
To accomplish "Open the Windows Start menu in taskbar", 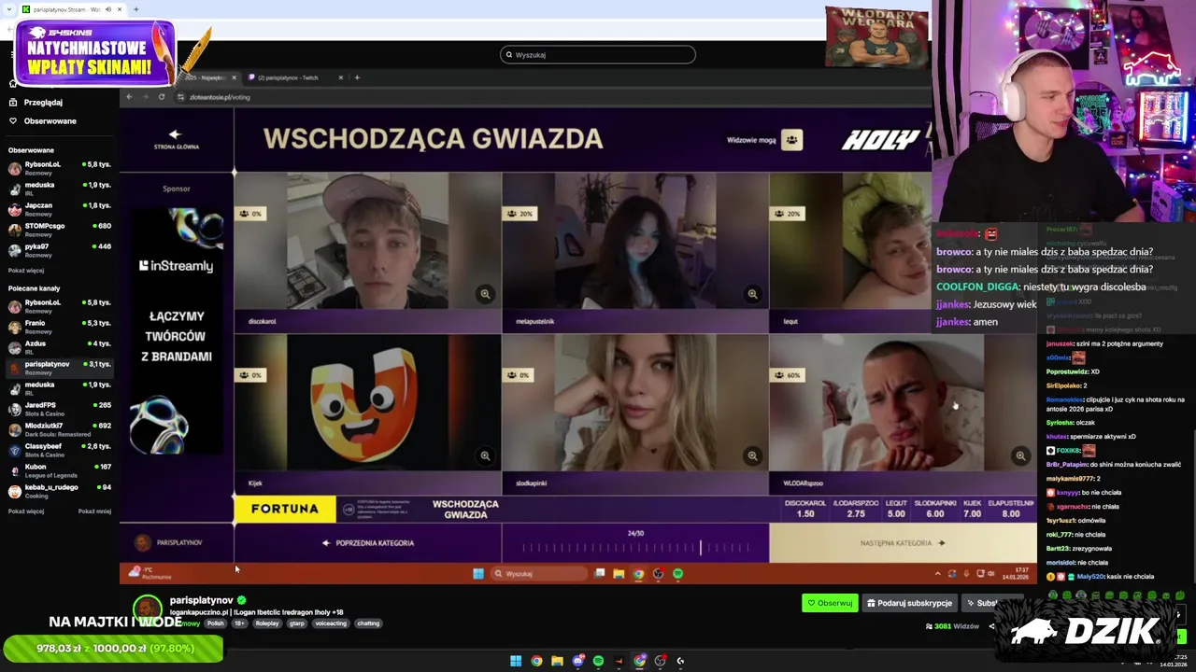I will tap(515, 661).
